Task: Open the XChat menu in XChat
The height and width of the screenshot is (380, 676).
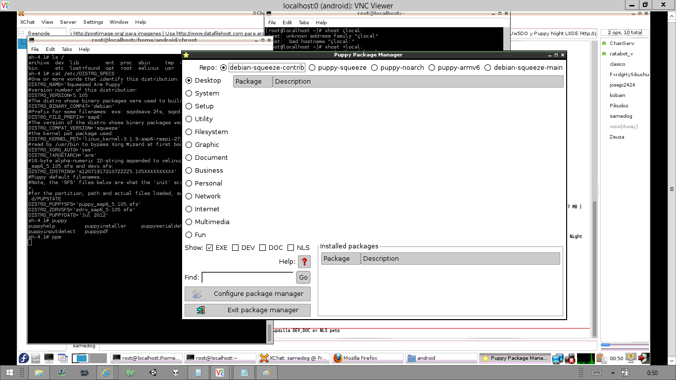Action: (x=27, y=22)
